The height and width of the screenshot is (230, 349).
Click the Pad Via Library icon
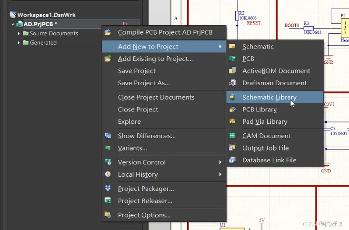pos(232,121)
